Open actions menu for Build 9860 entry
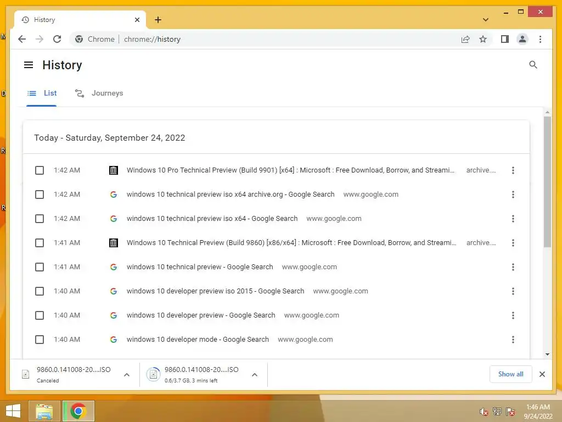This screenshot has height=422, width=562. [513, 243]
